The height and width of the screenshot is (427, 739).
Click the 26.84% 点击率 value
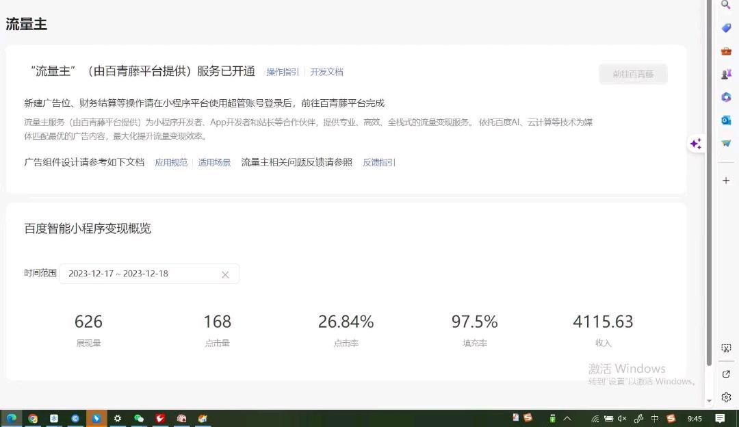pos(346,322)
